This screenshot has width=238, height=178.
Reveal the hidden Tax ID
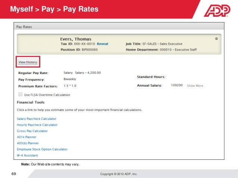103,44
